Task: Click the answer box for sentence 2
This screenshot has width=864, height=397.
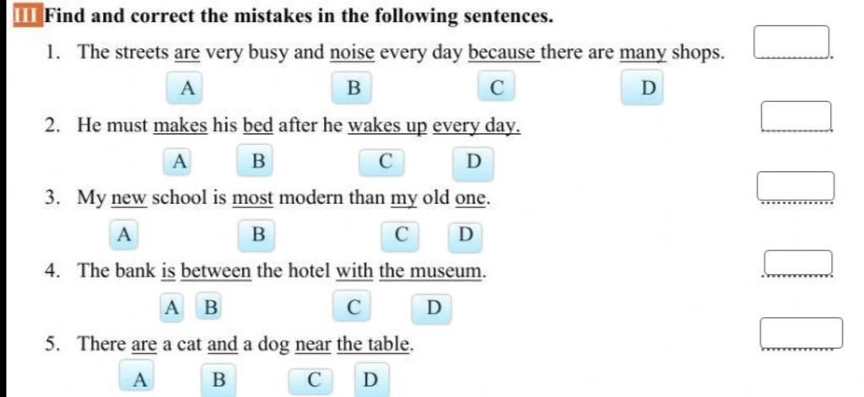Action: click(x=797, y=115)
